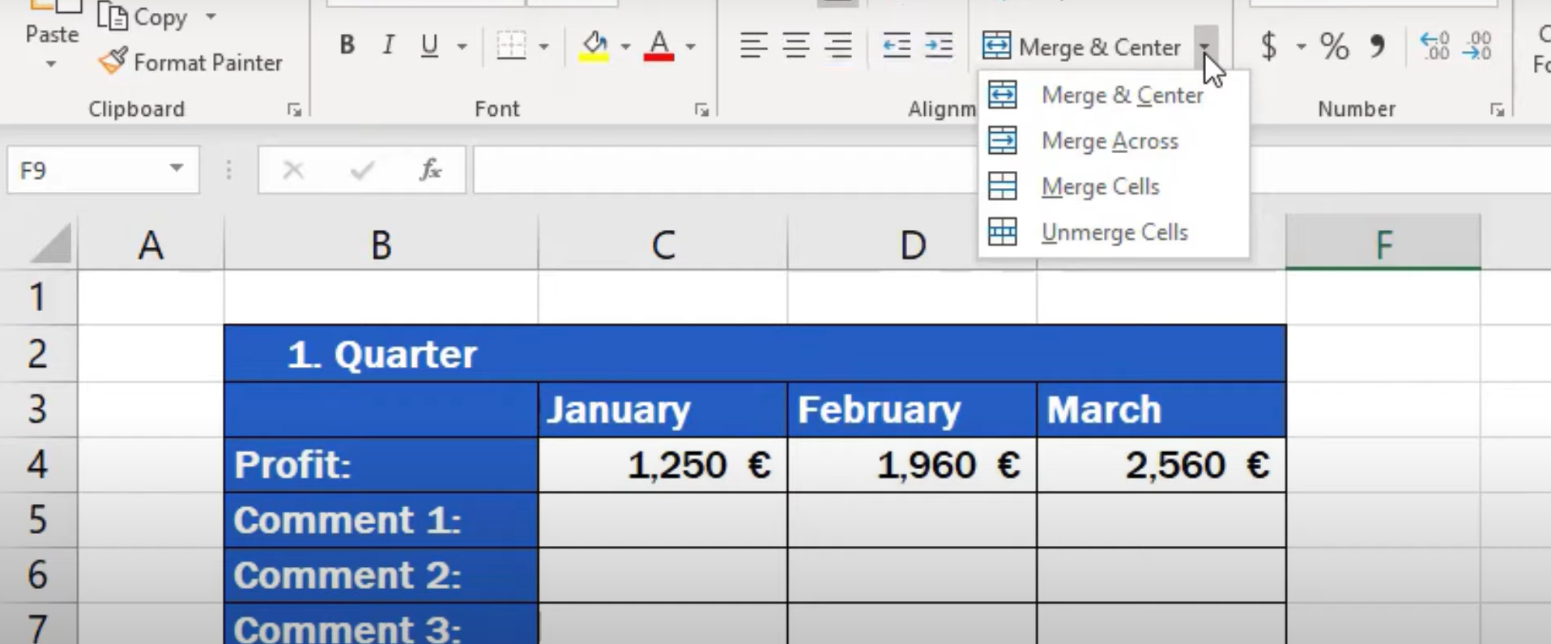This screenshot has width=1551, height=644.
Task: Apply Percent Style
Action: point(1334,46)
